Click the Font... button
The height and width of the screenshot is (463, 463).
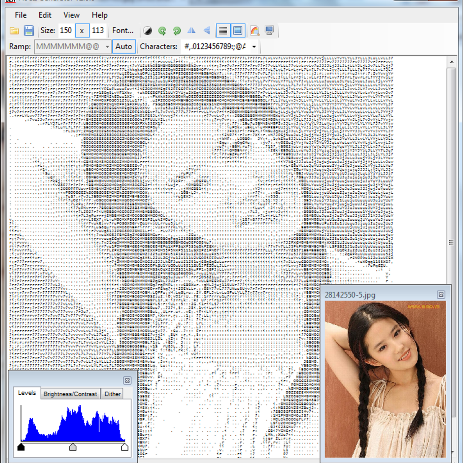(123, 30)
